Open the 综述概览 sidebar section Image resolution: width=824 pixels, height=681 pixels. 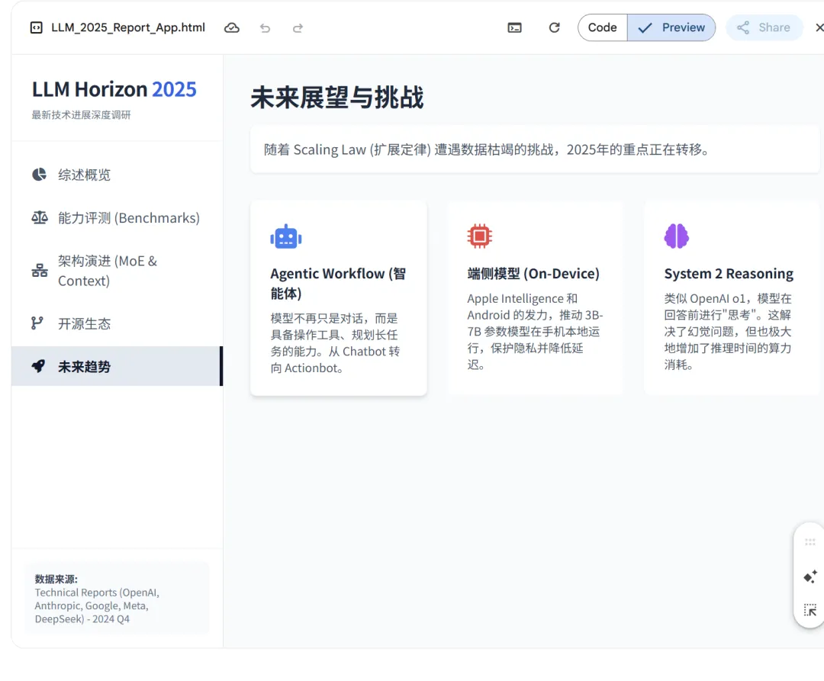pyautogui.click(x=84, y=175)
